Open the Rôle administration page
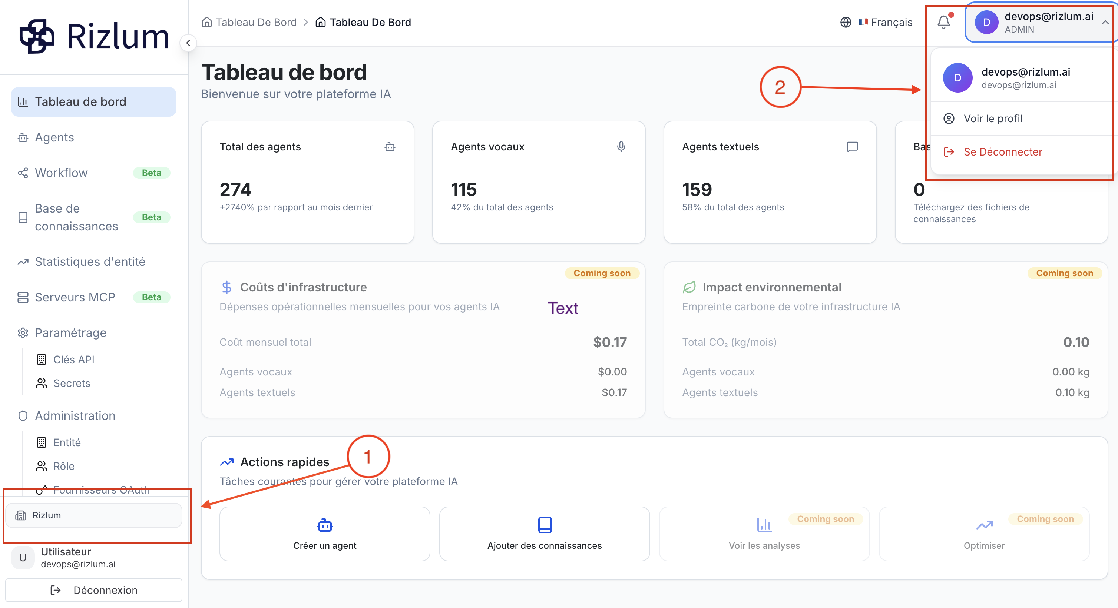 click(x=64, y=467)
